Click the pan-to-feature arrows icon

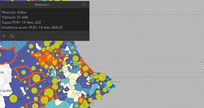pyautogui.click(x=4, y=36)
